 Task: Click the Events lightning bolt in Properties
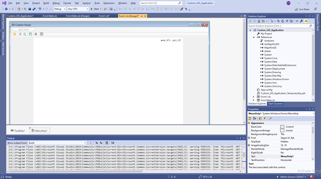pos(265,119)
